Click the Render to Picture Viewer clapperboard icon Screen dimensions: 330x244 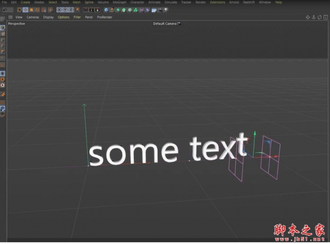point(92,10)
